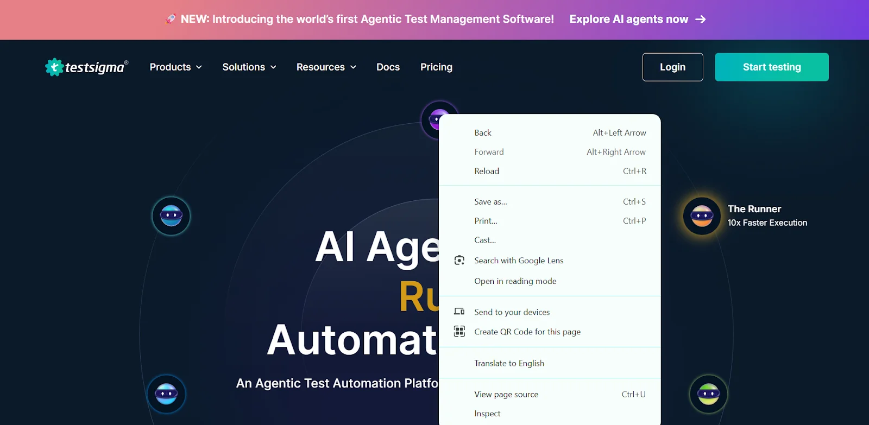Open the Docs page
This screenshot has height=425, width=869.
coord(388,67)
